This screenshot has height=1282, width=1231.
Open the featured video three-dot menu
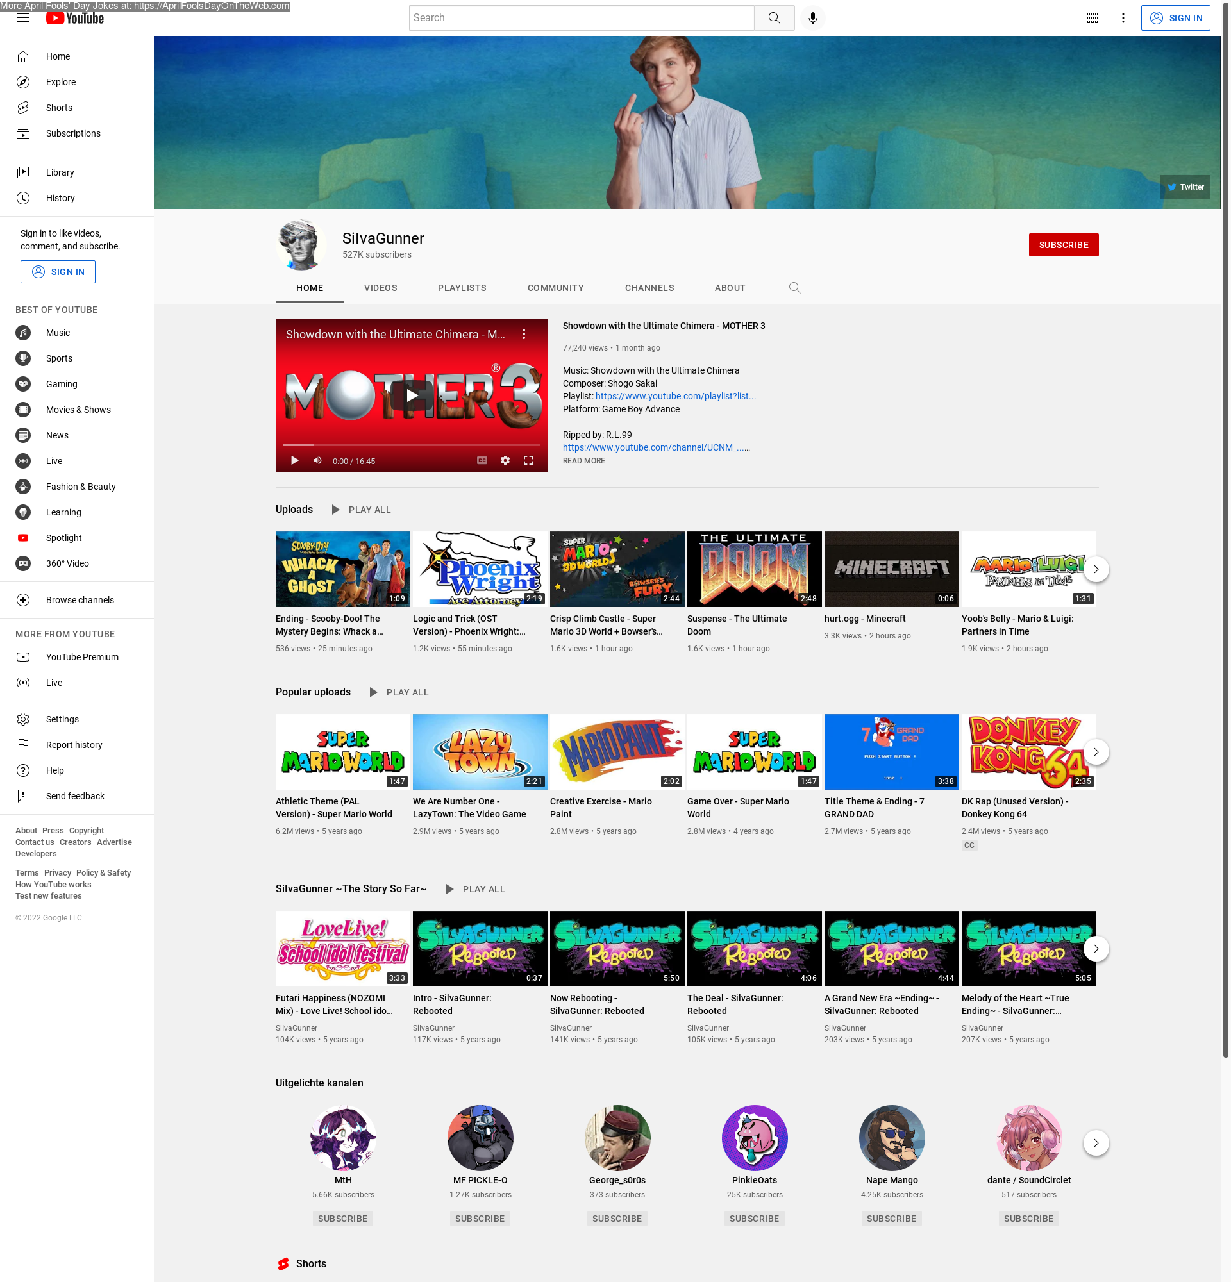tap(524, 334)
